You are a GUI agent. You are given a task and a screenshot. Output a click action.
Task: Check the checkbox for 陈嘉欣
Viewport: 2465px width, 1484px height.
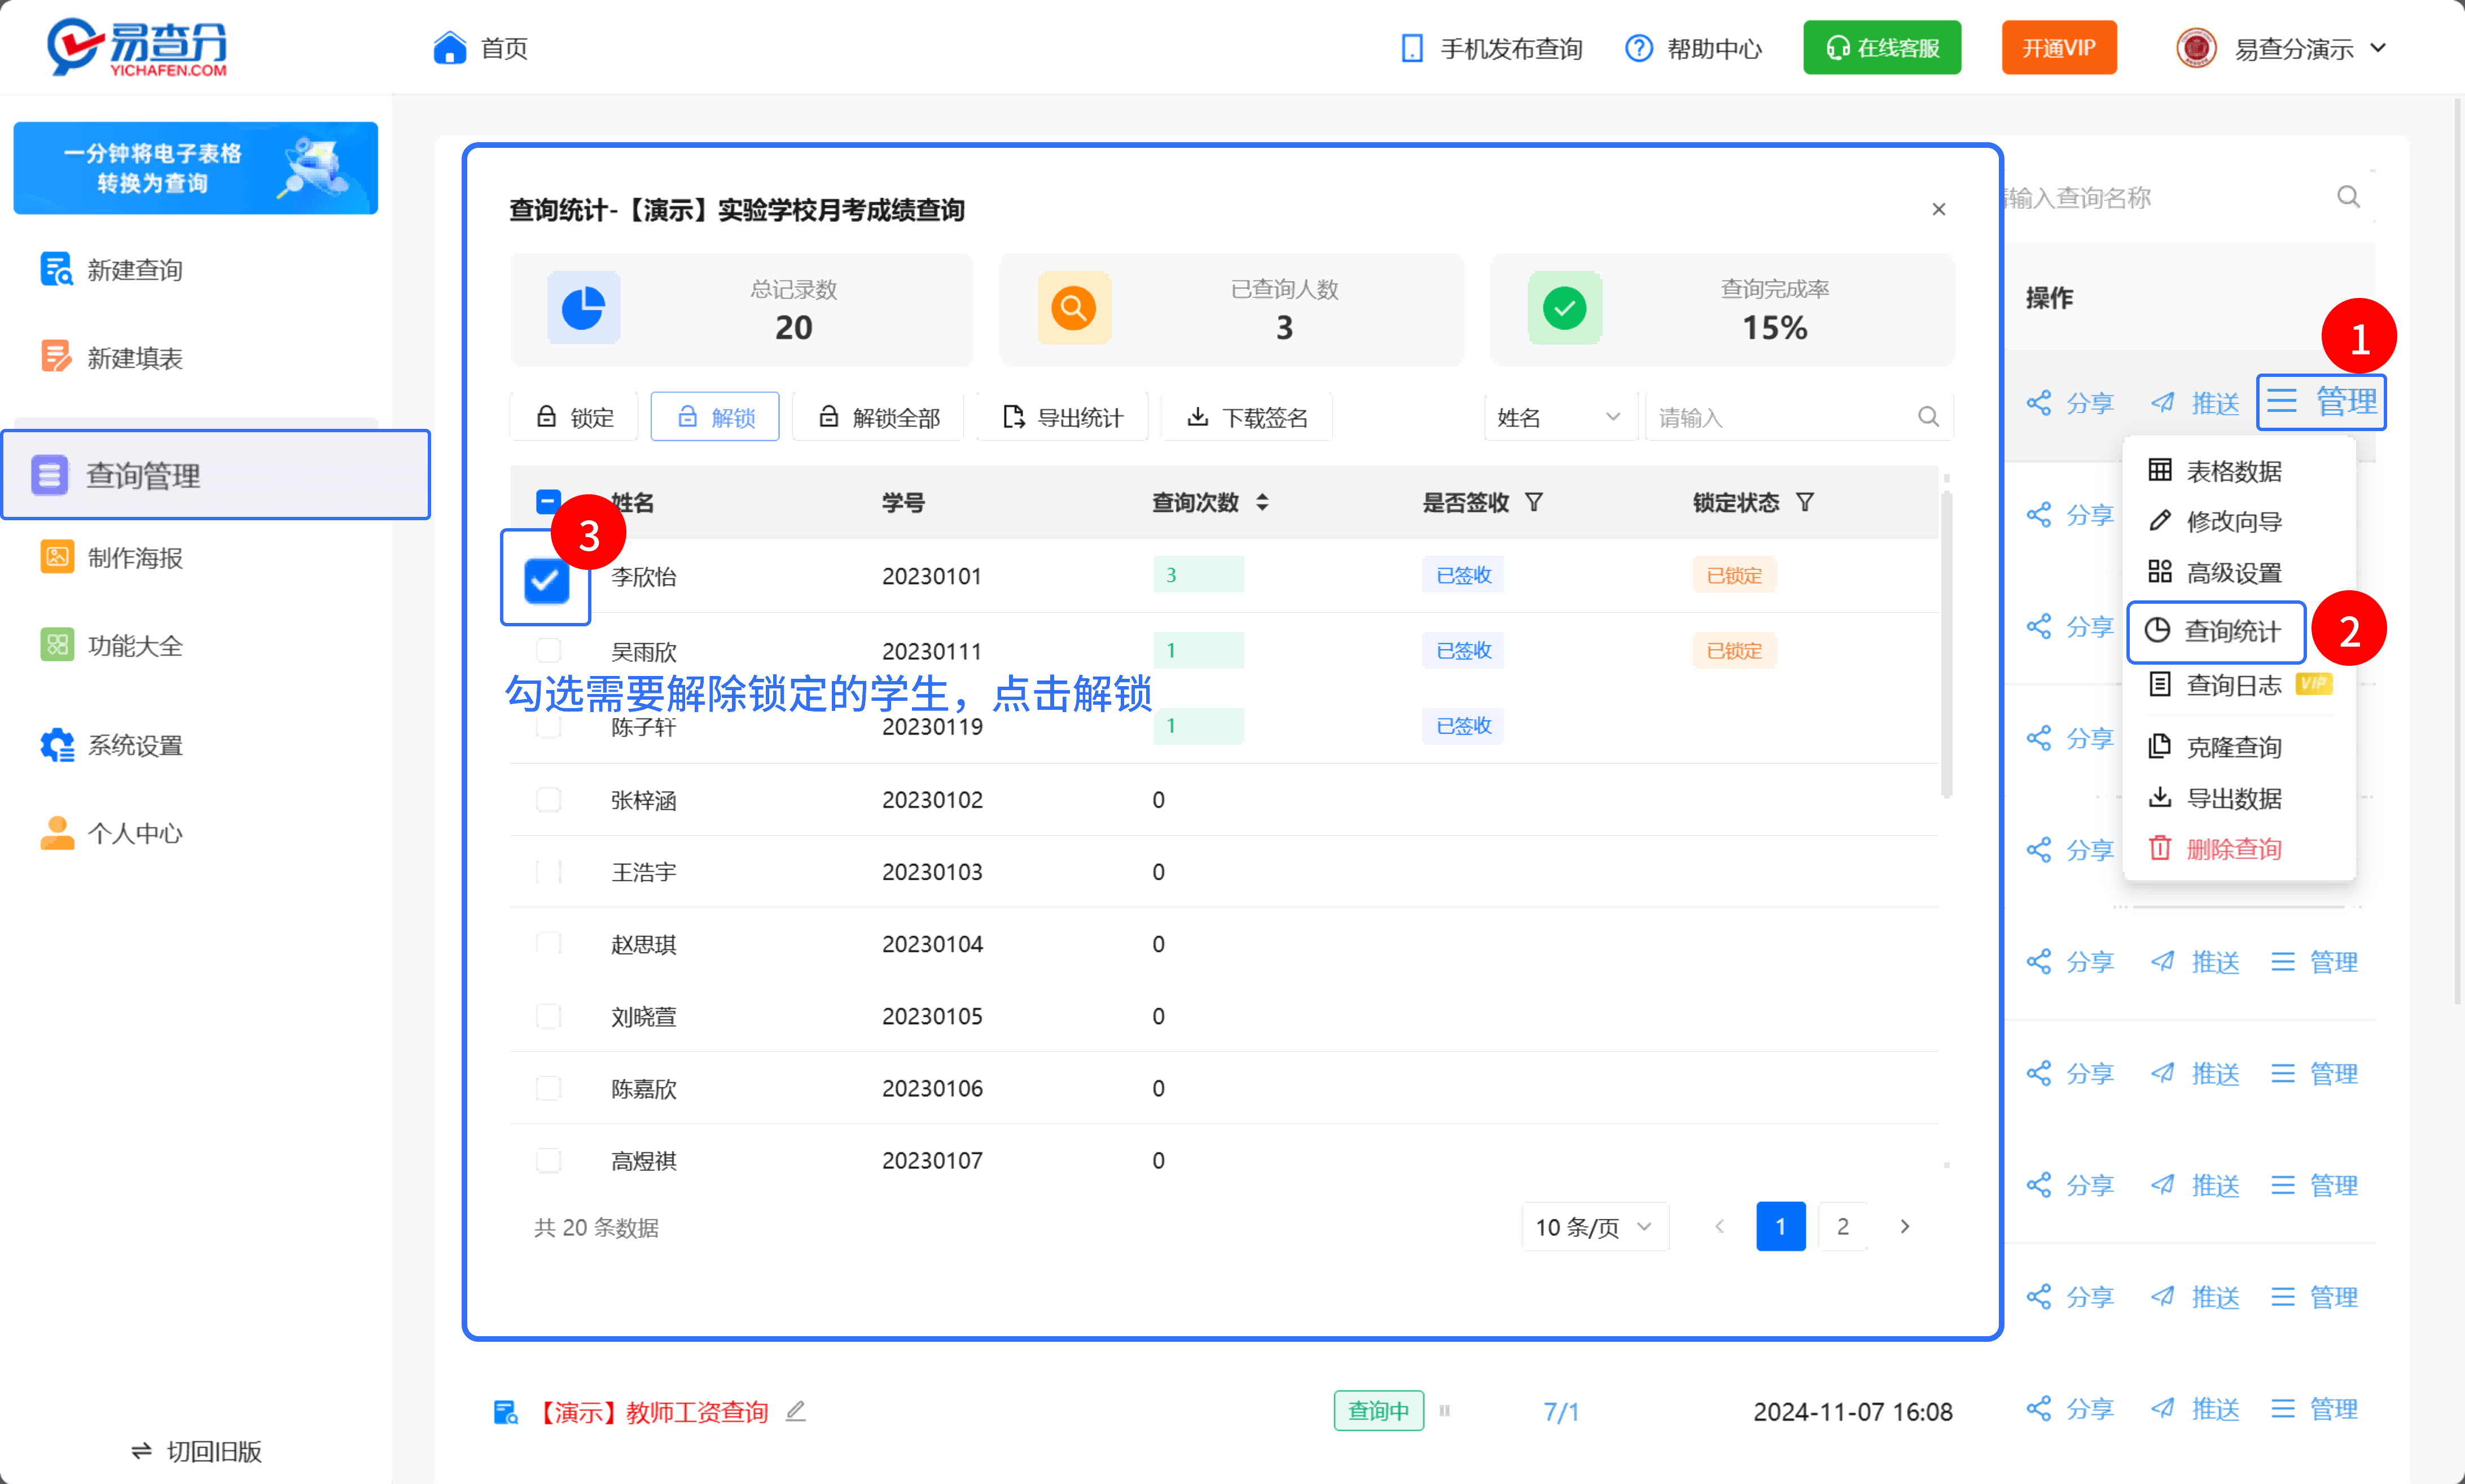548,1087
